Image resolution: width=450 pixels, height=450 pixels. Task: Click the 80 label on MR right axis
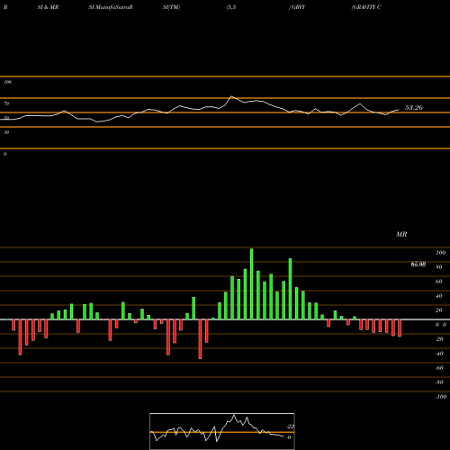point(439,267)
